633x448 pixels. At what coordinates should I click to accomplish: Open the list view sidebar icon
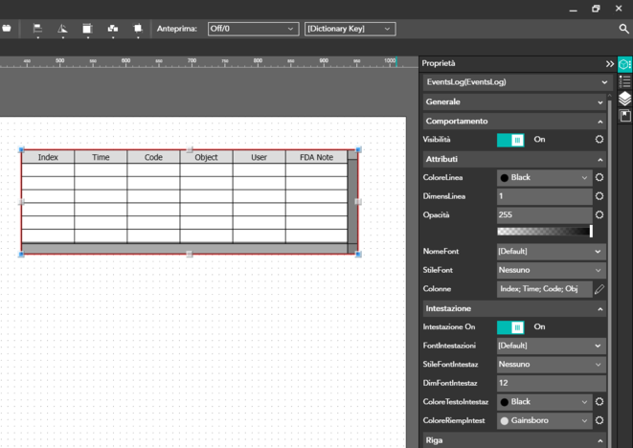pos(624,81)
